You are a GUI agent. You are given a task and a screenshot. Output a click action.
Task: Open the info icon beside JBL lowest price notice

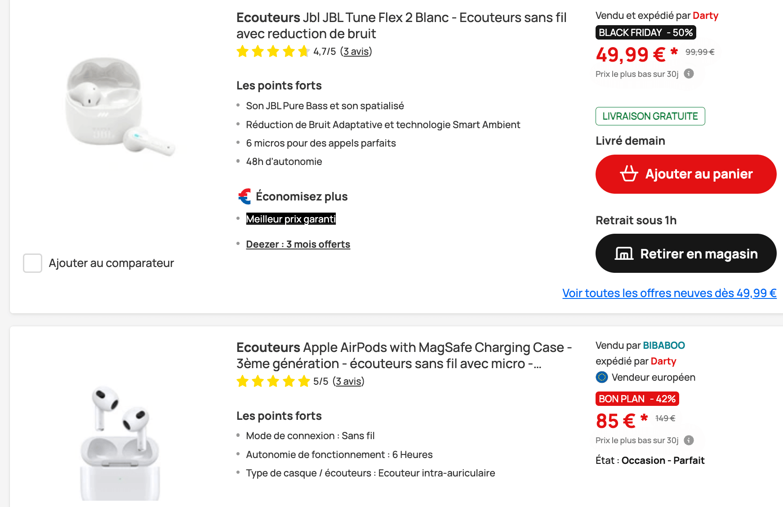(x=688, y=73)
